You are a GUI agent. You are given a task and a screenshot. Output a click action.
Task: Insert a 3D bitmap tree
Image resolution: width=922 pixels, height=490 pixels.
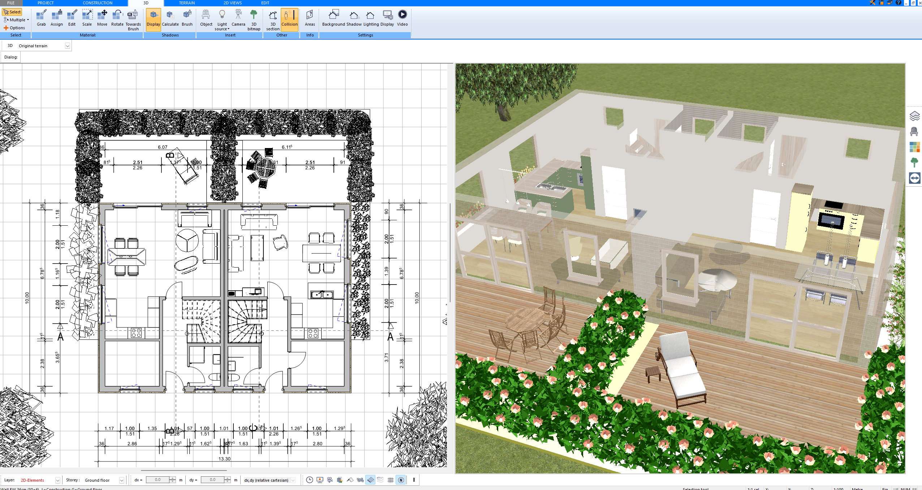pyautogui.click(x=254, y=20)
